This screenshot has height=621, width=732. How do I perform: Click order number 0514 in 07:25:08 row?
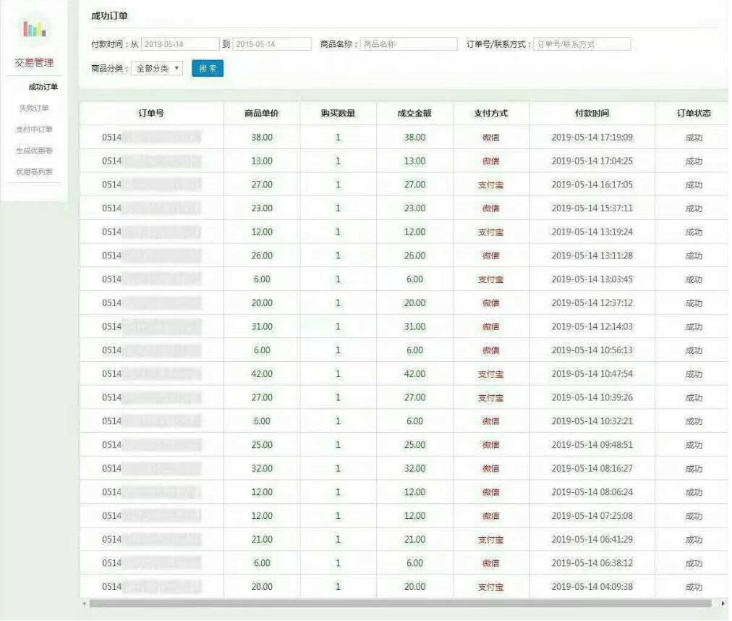tap(111, 516)
